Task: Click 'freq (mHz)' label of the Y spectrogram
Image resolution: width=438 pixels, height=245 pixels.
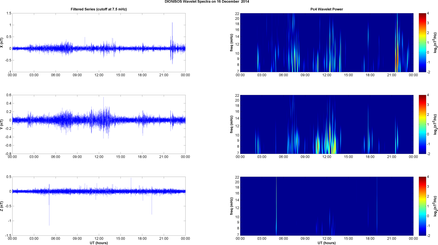Action: (231, 125)
